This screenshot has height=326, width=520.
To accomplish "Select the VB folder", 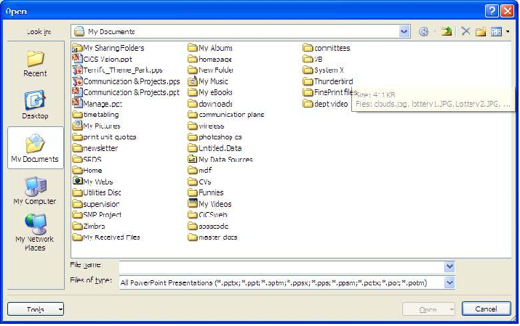I will 313,59.
